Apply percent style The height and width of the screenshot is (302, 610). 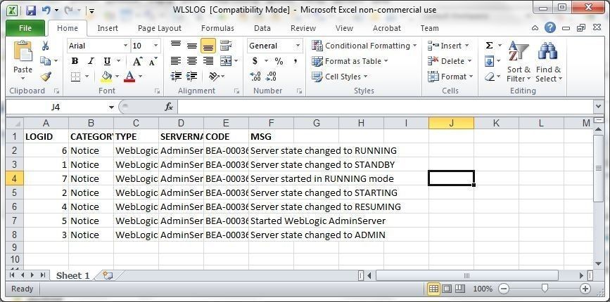click(x=279, y=61)
